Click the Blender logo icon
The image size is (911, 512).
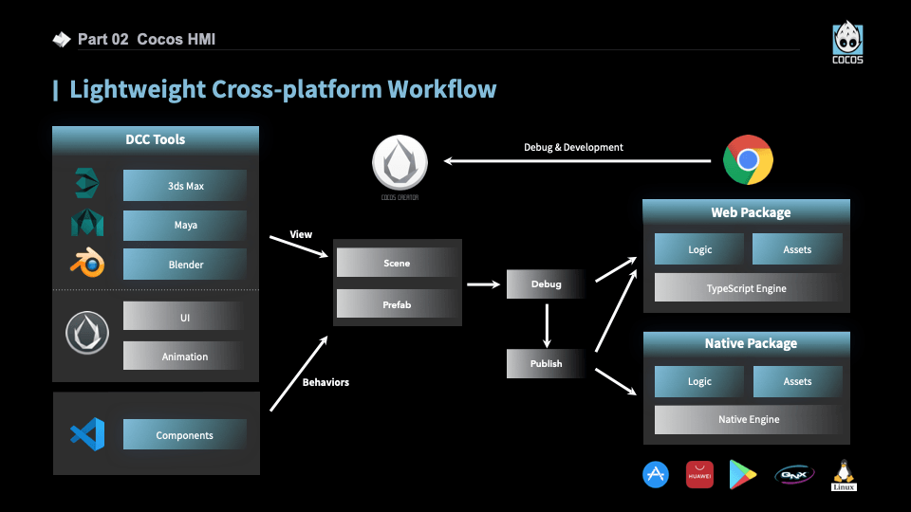[87, 263]
